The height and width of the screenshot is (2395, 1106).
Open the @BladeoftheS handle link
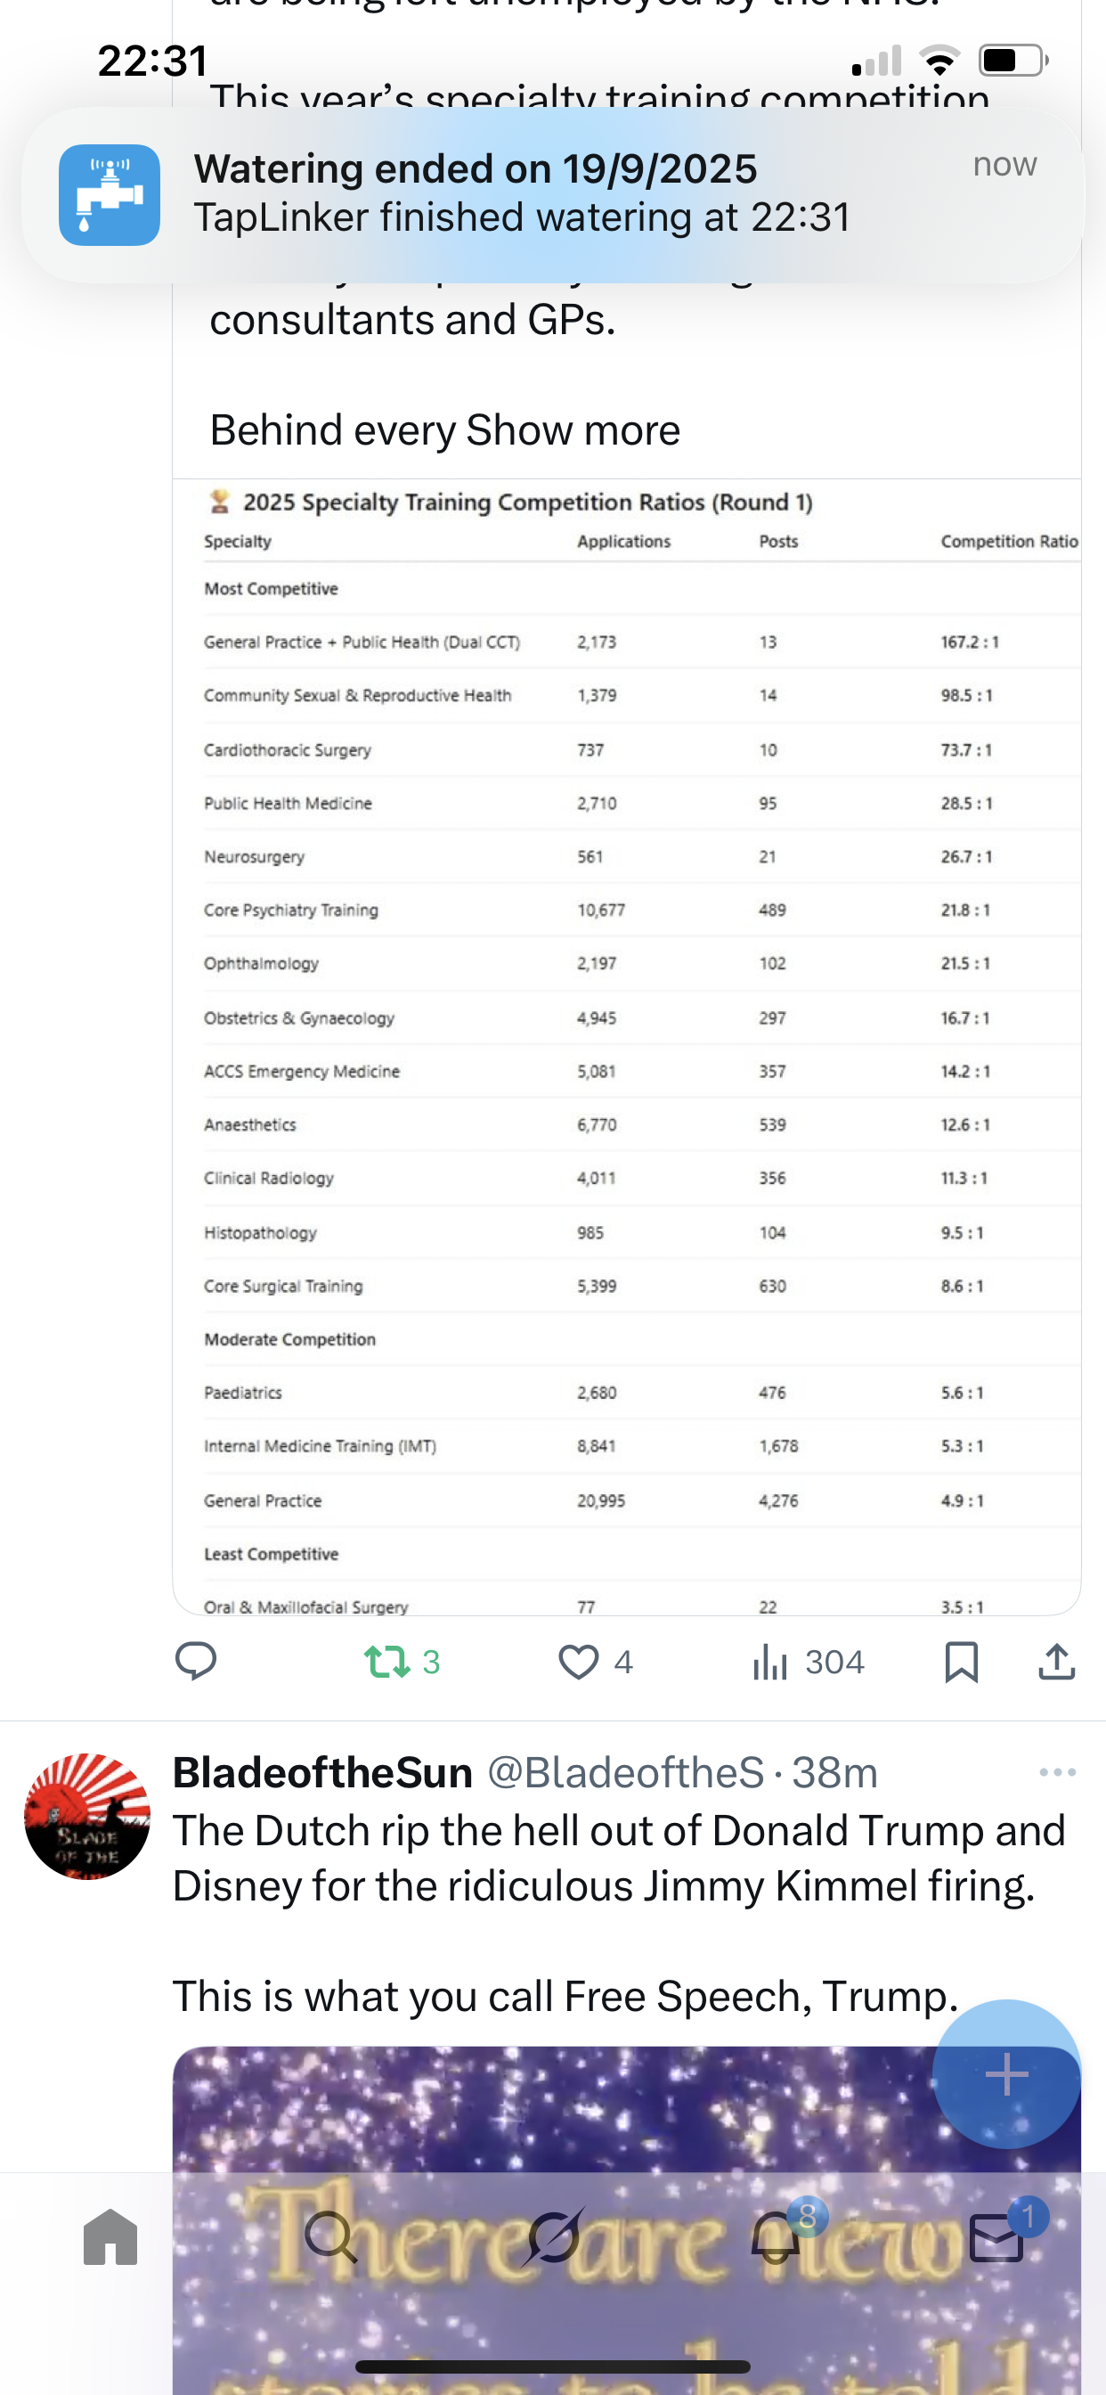click(x=625, y=1773)
